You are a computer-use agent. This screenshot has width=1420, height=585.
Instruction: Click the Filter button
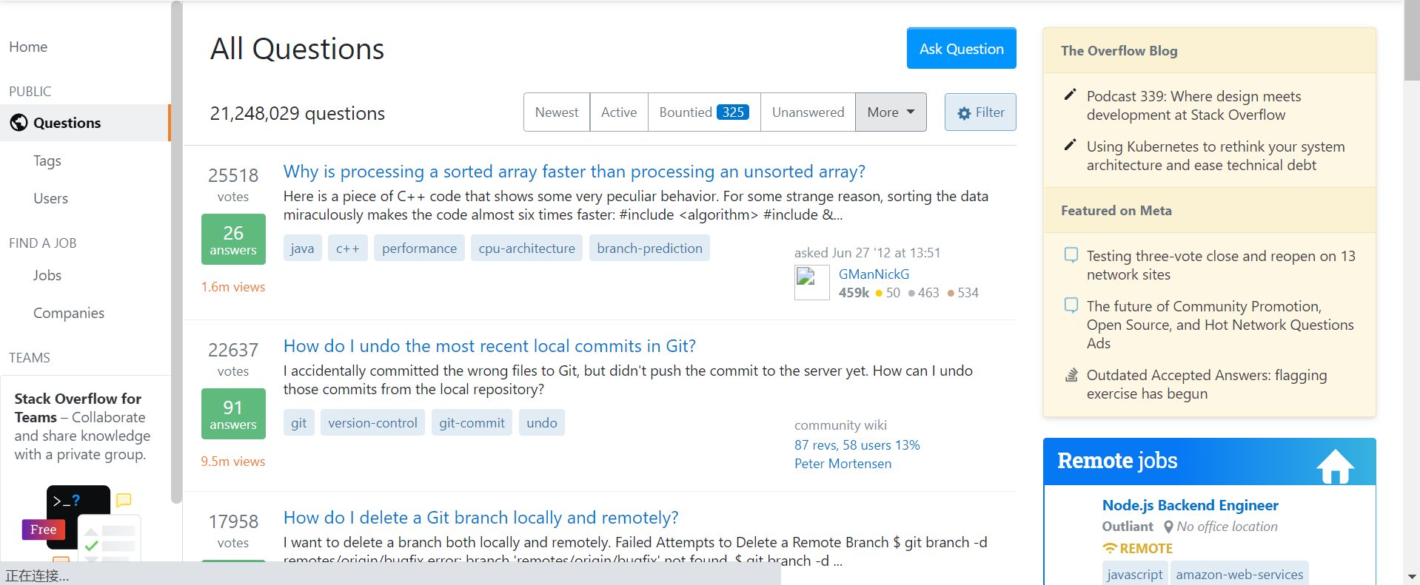[x=980, y=112]
